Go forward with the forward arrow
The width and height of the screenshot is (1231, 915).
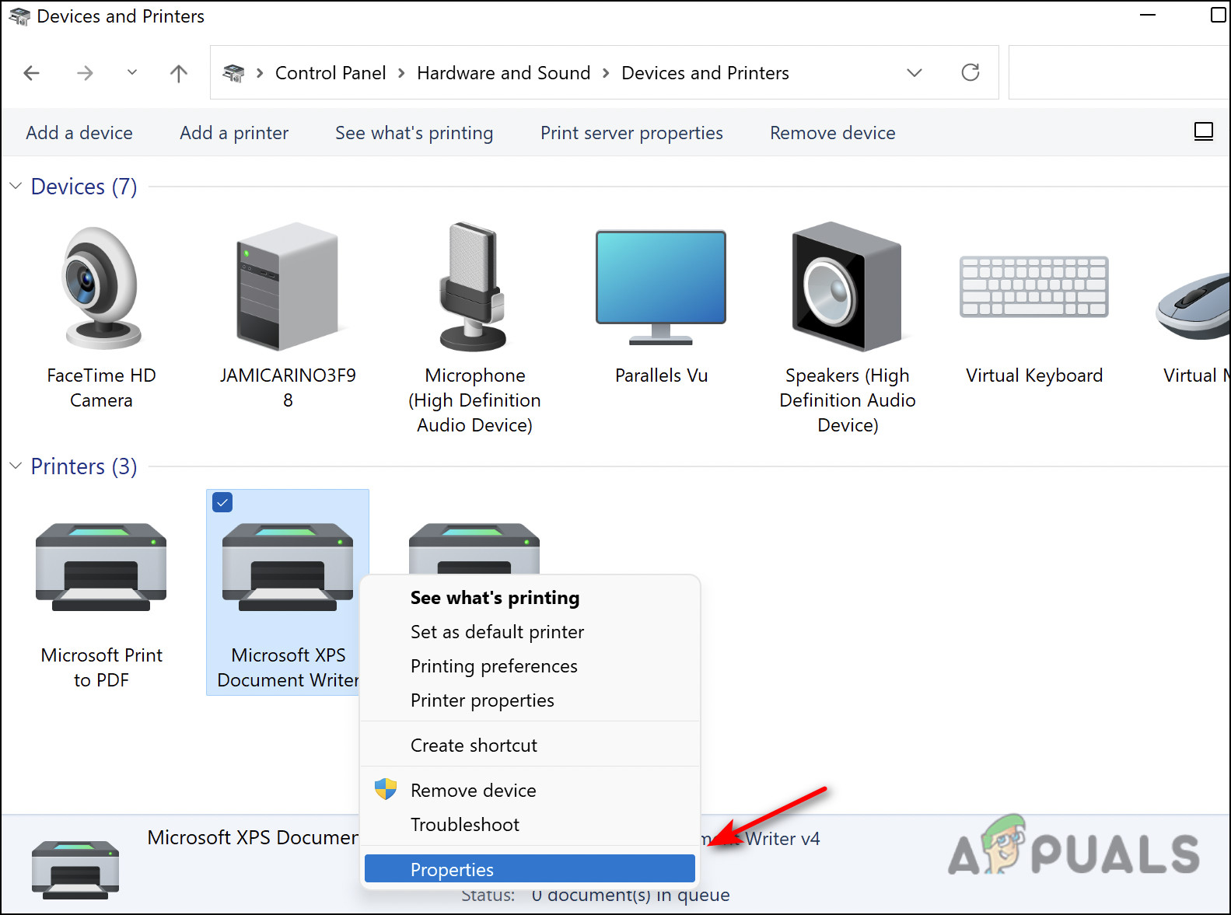(85, 73)
